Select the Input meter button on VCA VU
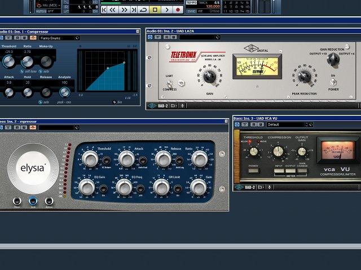 (x=279, y=171)
